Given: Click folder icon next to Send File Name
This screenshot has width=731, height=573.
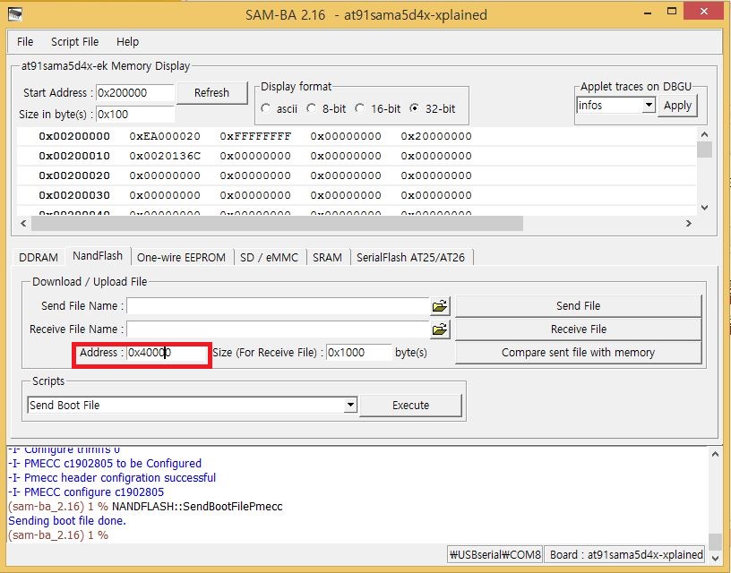Looking at the screenshot, I should coord(439,306).
